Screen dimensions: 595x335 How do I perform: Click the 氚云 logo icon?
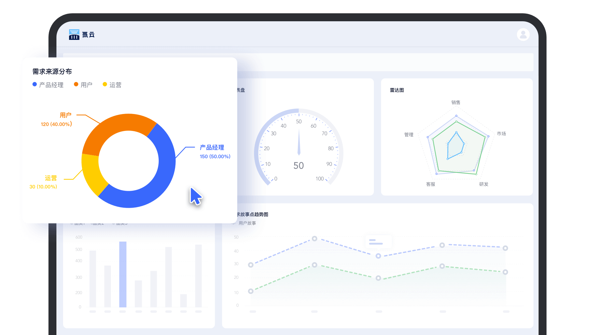(74, 35)
